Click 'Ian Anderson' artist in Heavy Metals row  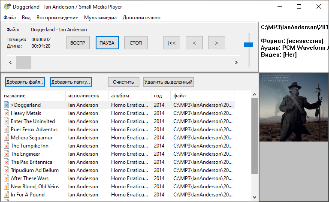83,113
